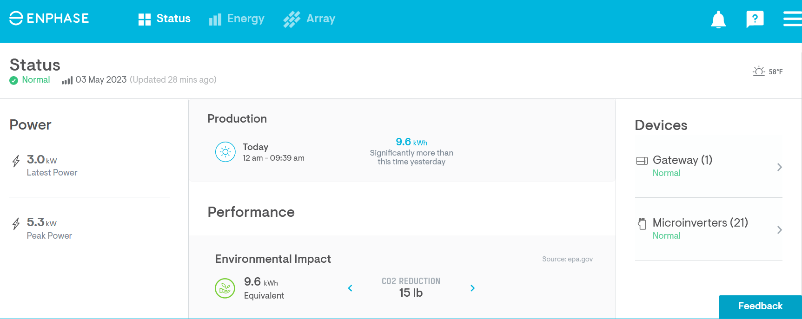Click the green Normal status checkmark icon

(x=14, y=80)
